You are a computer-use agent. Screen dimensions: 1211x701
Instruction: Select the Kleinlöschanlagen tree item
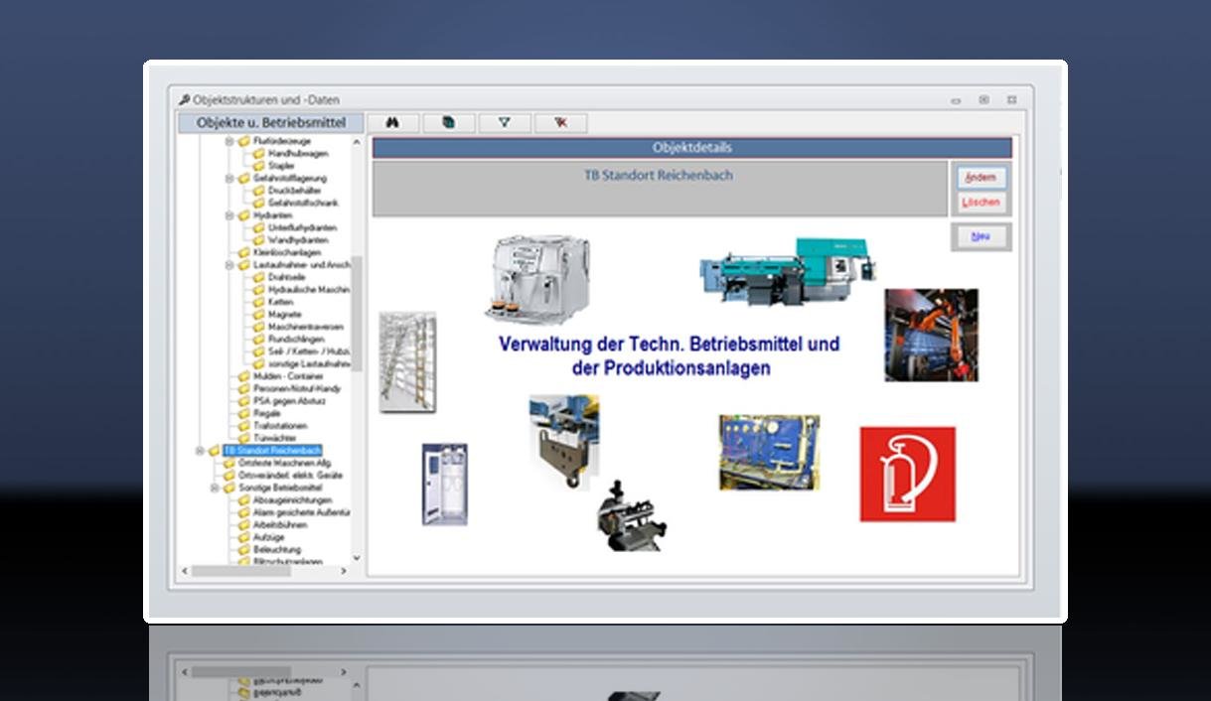click(x=287, y=252)
